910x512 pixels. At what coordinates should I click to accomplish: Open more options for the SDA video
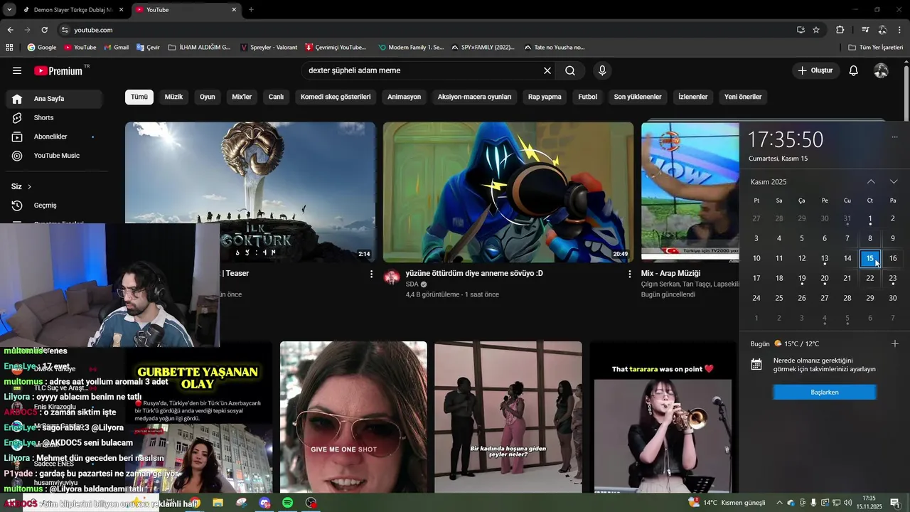click(629, 274)
